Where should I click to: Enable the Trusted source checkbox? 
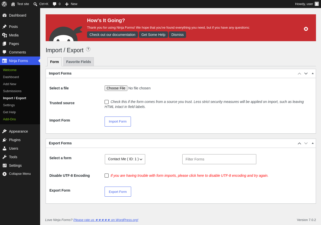(x=107, y=102)
